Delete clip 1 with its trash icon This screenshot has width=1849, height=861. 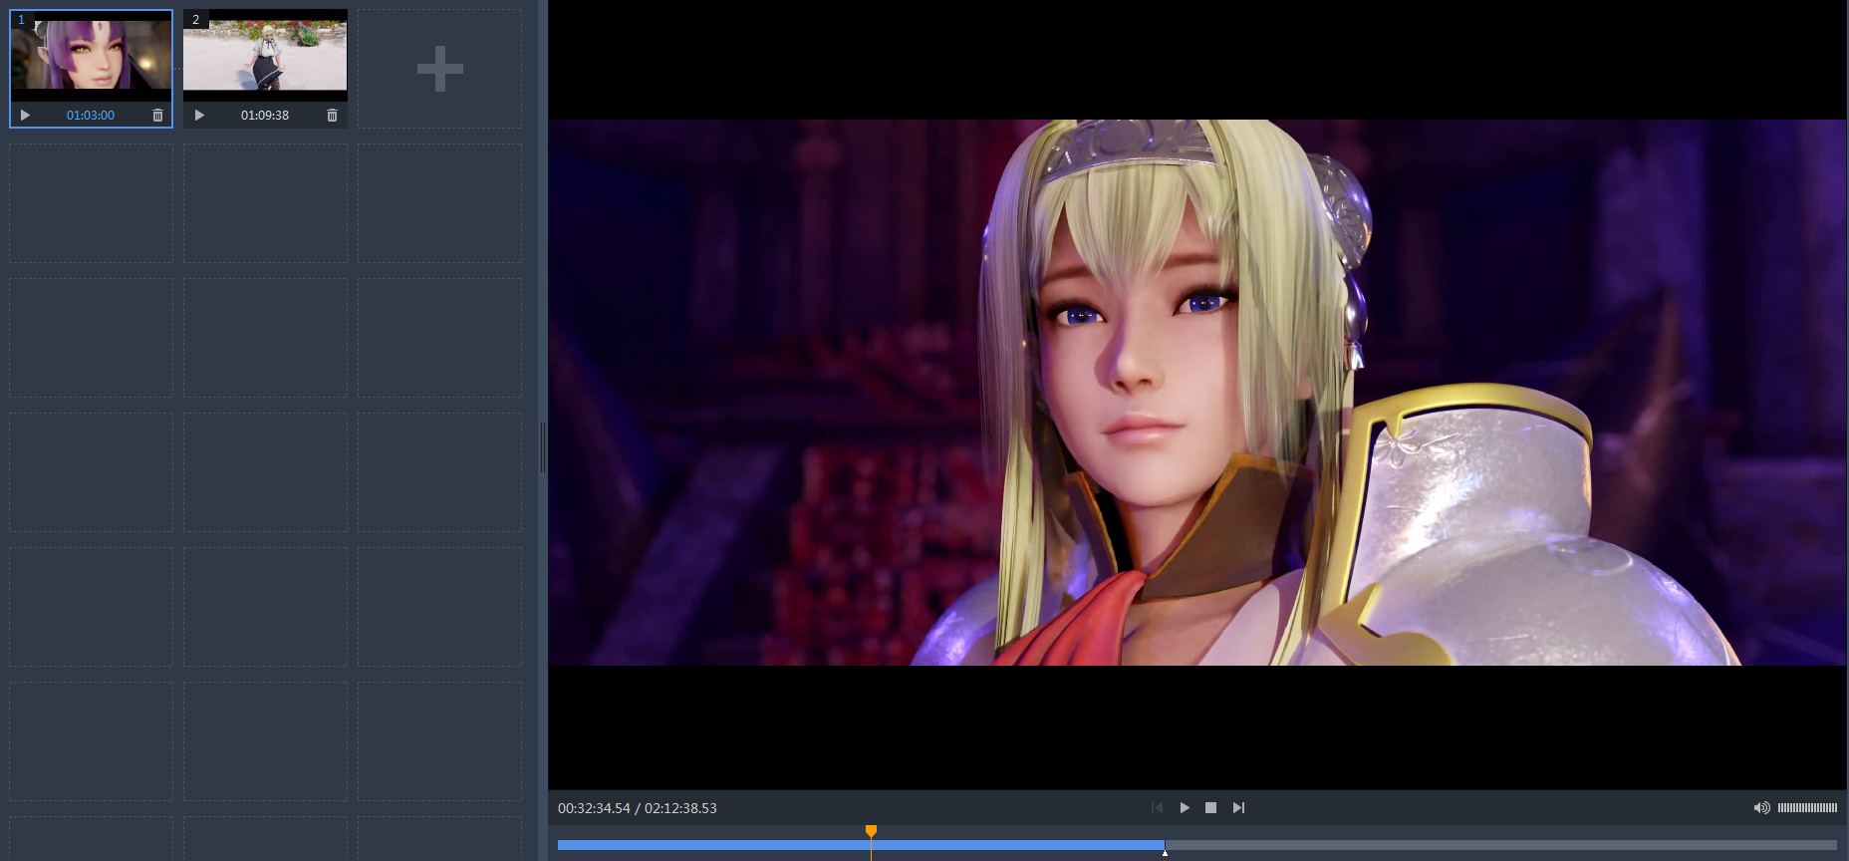[157, 116]
